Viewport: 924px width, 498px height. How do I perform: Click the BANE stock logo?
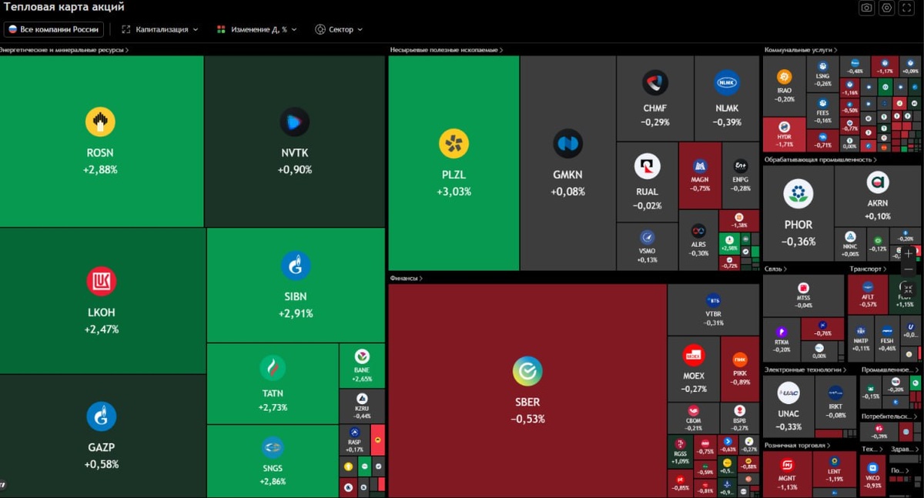362,356
